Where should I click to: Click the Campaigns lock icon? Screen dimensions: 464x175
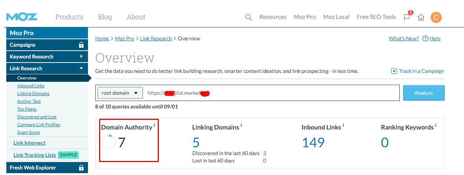[81, 45]
